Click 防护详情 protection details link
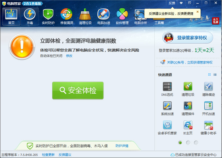This screenshot has height=158, width=222. click(122, 146)
